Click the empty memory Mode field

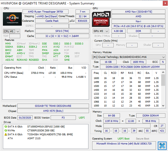click(127, 126)
